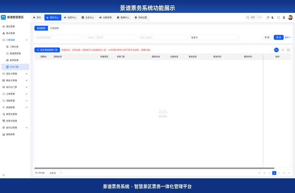This screenshot has height=193, width=295.
Task: Switch to 数据中心 tab
Action: pyautogui.click(x=123, y=17)
